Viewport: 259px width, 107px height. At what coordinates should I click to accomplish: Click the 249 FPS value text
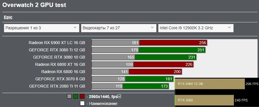(241, 100)
